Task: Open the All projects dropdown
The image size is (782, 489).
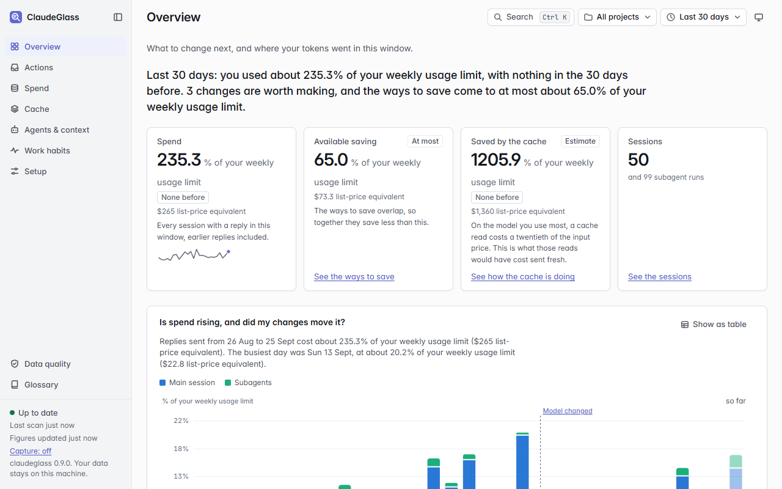Action: [617, 17]
